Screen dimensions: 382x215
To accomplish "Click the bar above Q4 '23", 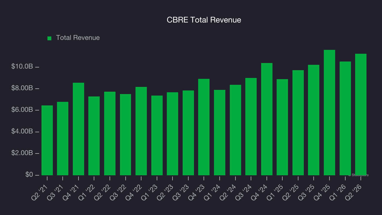I will 204,127.
